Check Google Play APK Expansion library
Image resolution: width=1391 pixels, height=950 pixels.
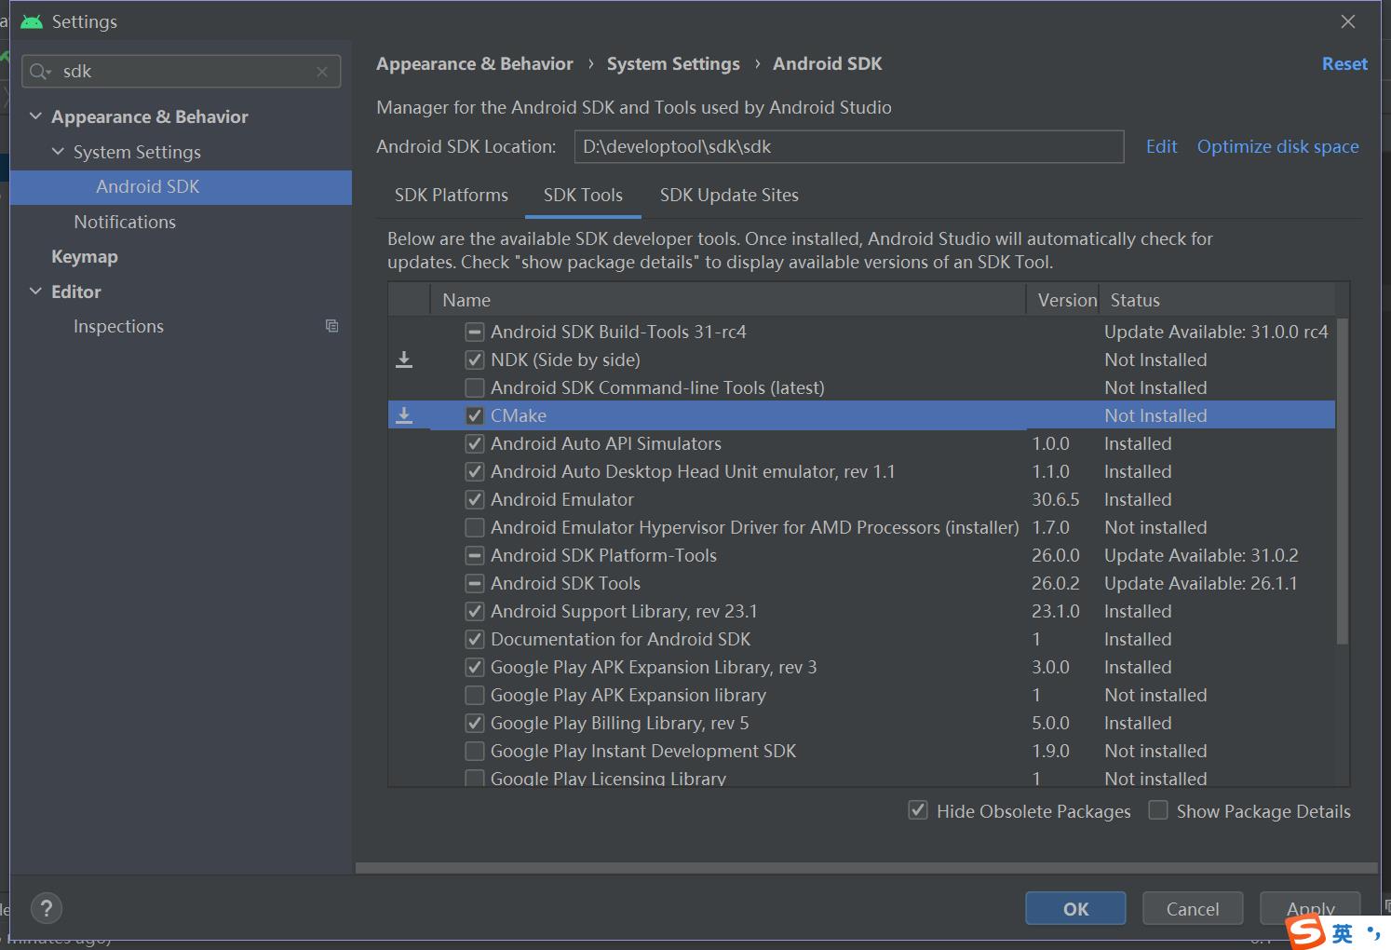click(x=475, y=695)
